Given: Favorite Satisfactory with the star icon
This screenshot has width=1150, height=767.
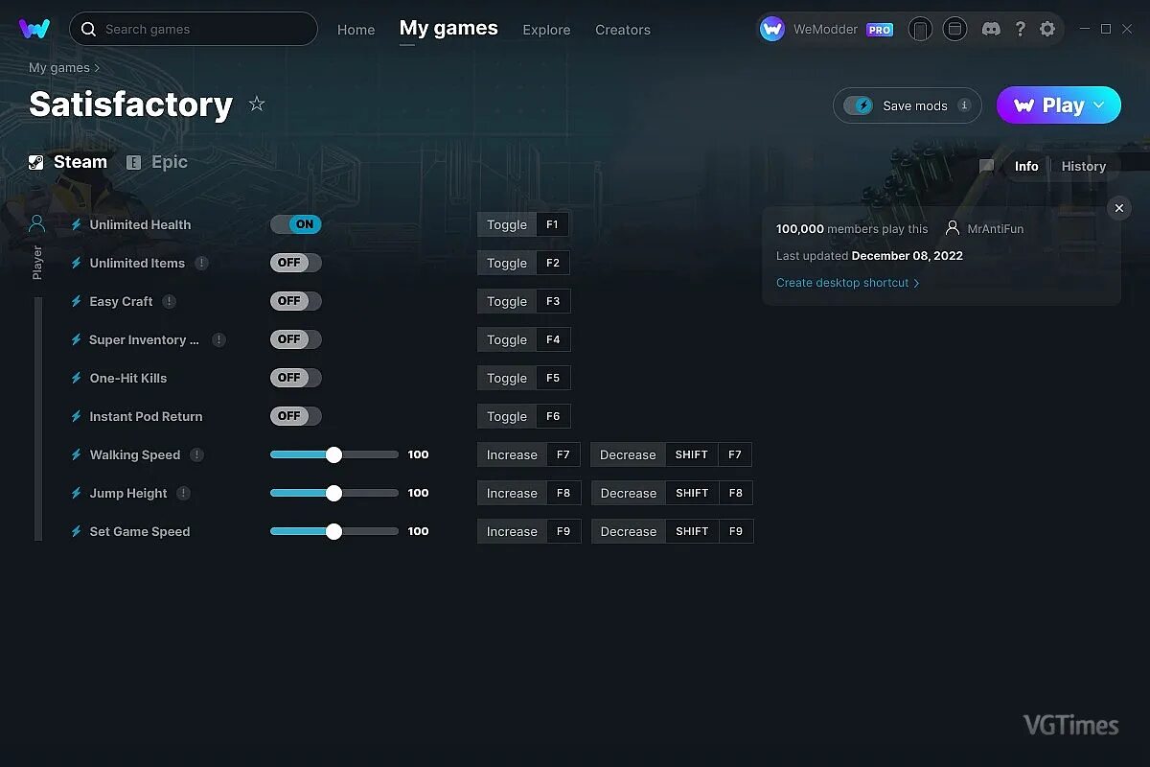Looking at the screenshot, I should click(x=257, y=104).
